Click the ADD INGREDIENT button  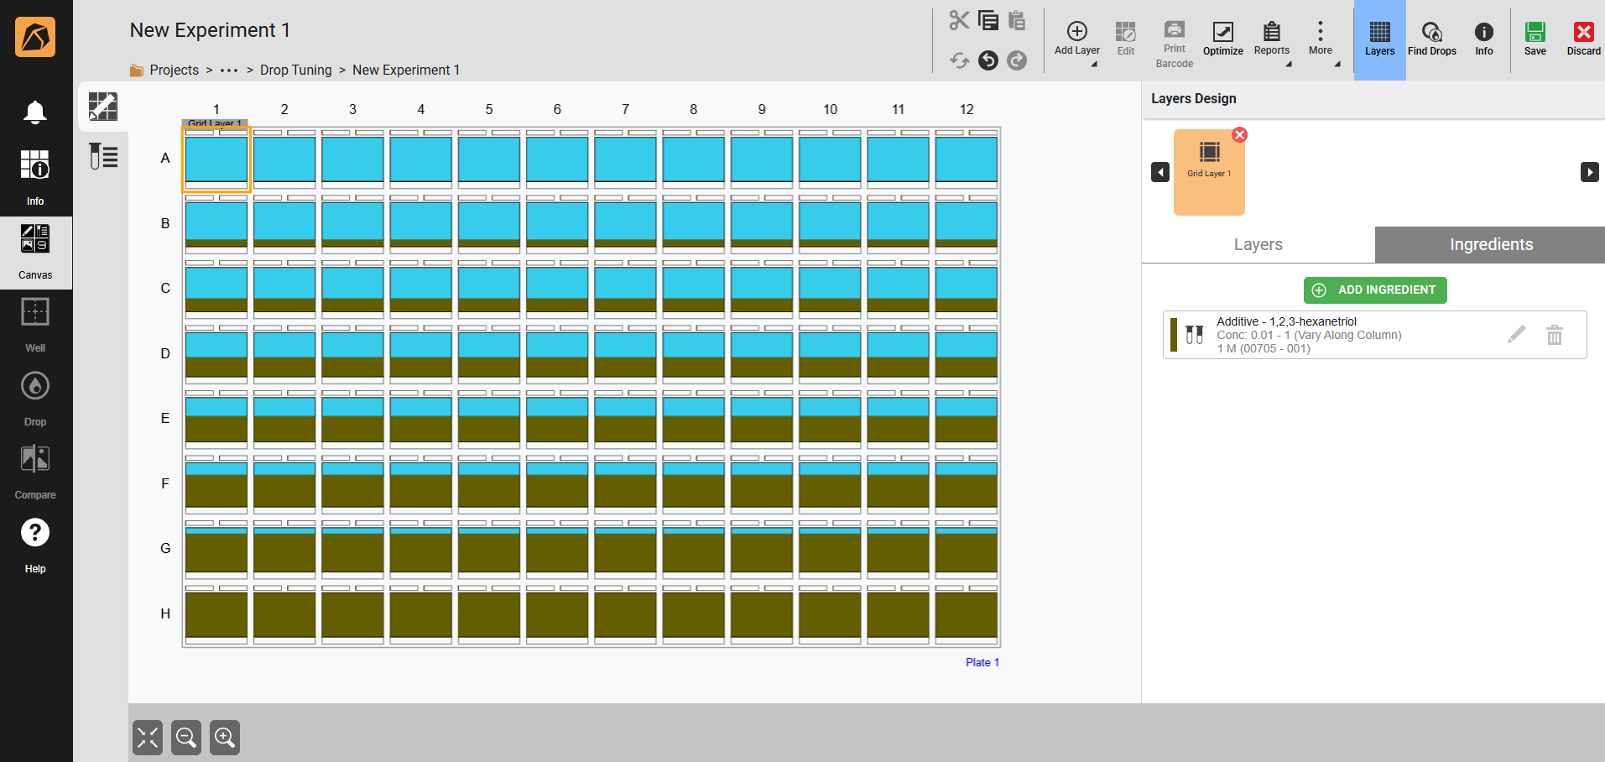click(1375, 290)
